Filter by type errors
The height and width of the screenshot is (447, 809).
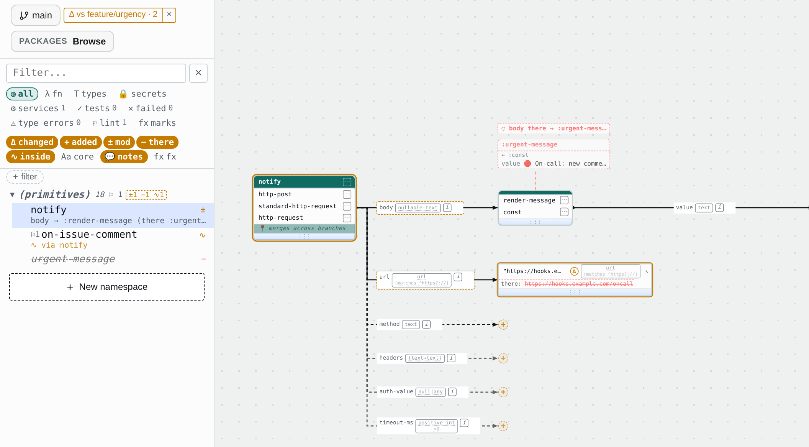click(46, 123)
